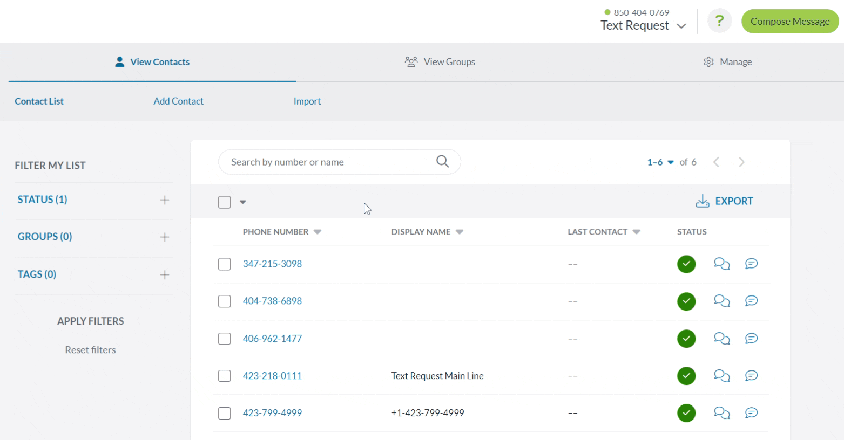The width and height of the screenshot is (844, 440).
Task: Open the 1–6 page range dropdown
Action: pos(660,162)
